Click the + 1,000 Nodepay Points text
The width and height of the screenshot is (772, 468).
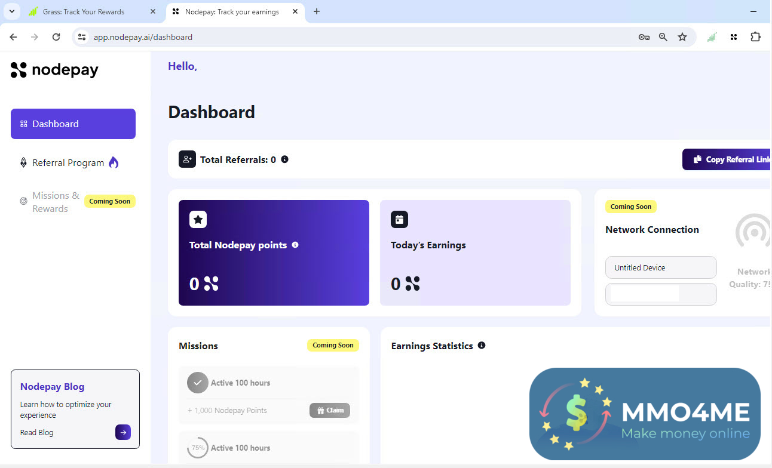click(227, 410)
